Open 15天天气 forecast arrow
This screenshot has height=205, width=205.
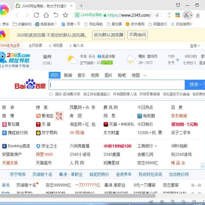177,60
